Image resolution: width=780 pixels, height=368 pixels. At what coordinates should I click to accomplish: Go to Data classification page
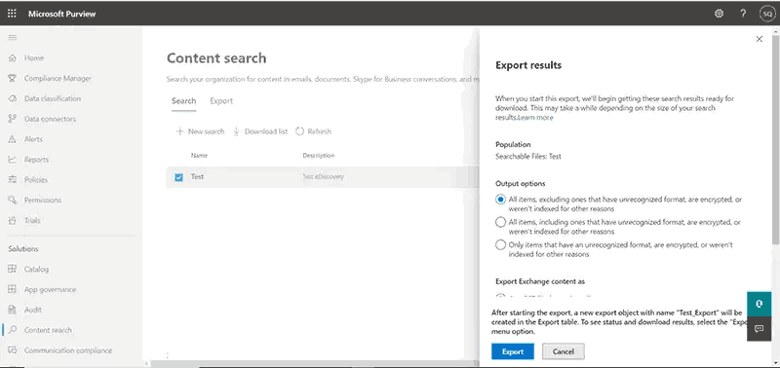pyautogui.click(x=53, y=99)
